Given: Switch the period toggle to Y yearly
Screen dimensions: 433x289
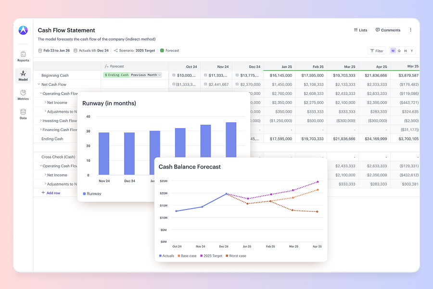Looking at the screenshot, I should coord(412,51).
